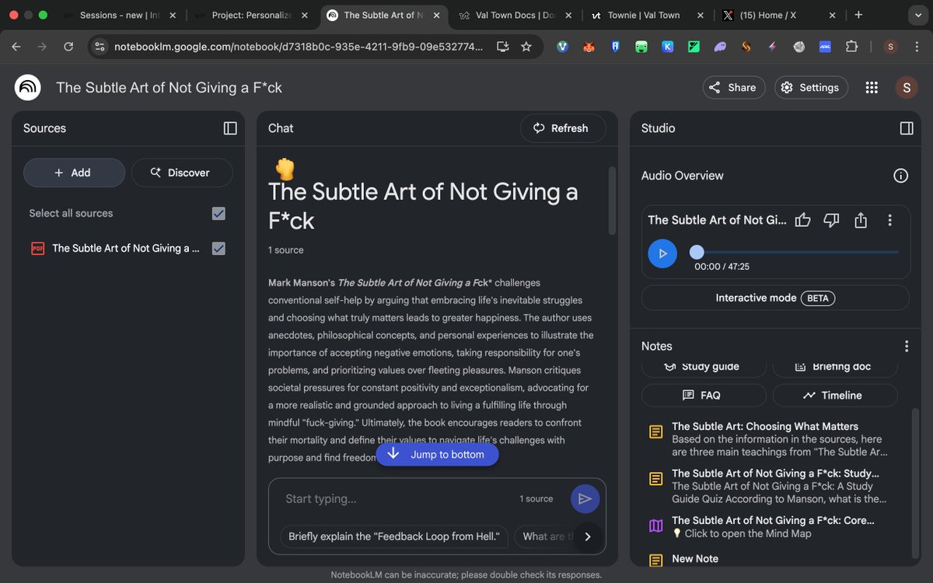Dislike the audio overview with thumbs down
Image resolution: width=933 pixels, height=583 pixels.
(x=831, y=221)
